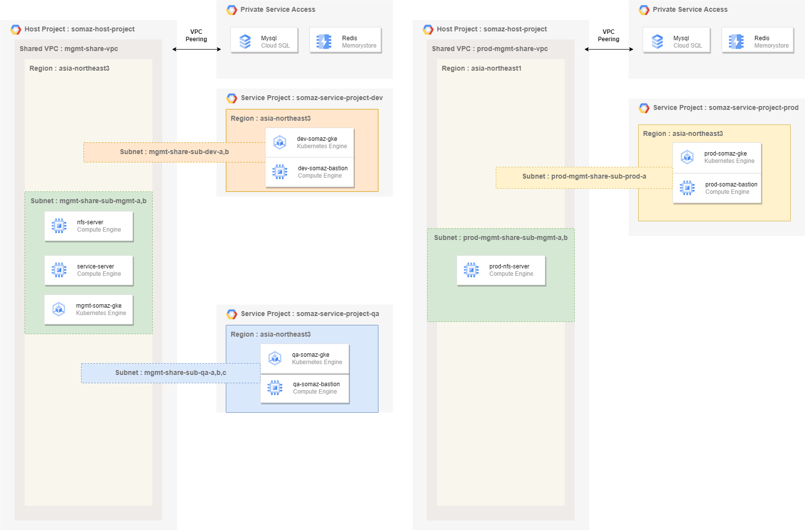
Task: Select the 'service-server' text
Action: [96, 266]
